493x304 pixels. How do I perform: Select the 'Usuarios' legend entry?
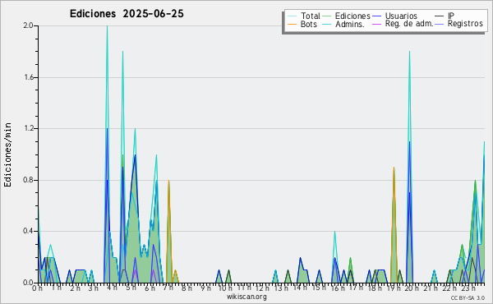click(x=401, y=16)
